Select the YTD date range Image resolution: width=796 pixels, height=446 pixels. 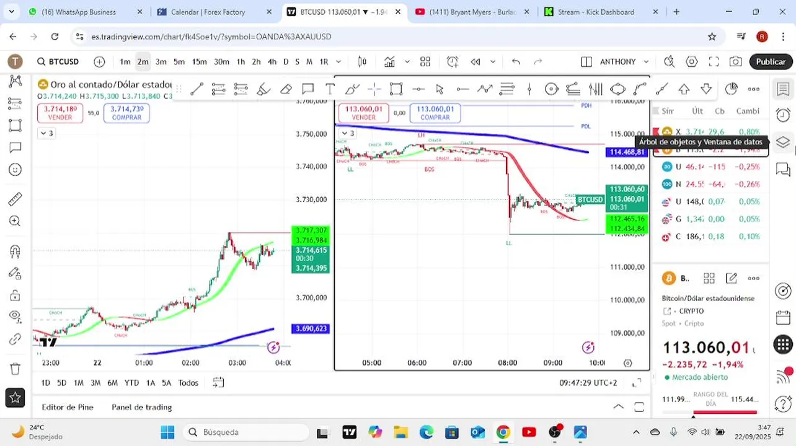(x=131, y=383)
